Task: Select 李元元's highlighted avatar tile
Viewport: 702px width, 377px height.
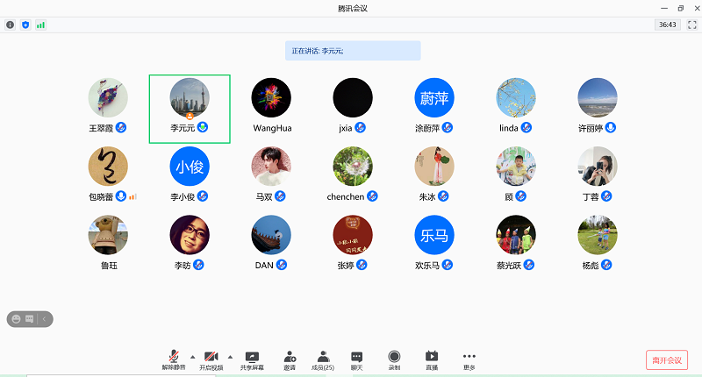Action: click(190, 108)
